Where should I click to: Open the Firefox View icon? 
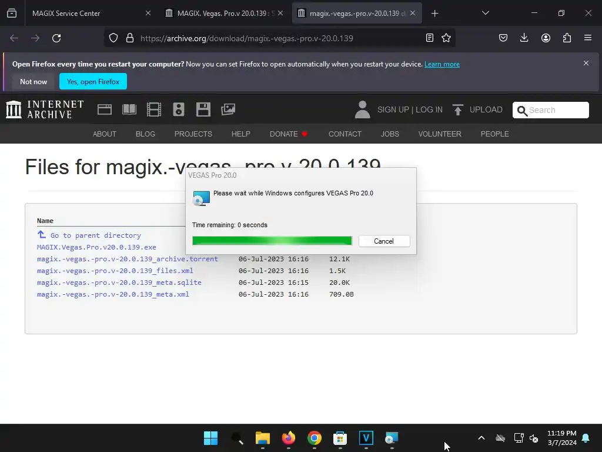(12, 13)
